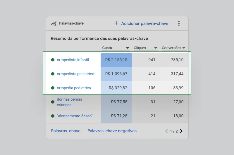Click the plus icon to add keyword
The height and width of the screenshot is (155, 234).
[116, 23]
